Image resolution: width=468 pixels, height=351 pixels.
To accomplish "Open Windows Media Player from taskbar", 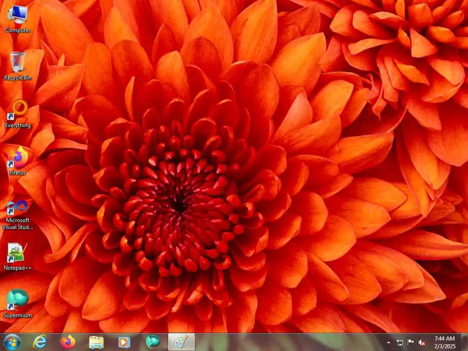I will pyautogui.click(x=124, y=342).
